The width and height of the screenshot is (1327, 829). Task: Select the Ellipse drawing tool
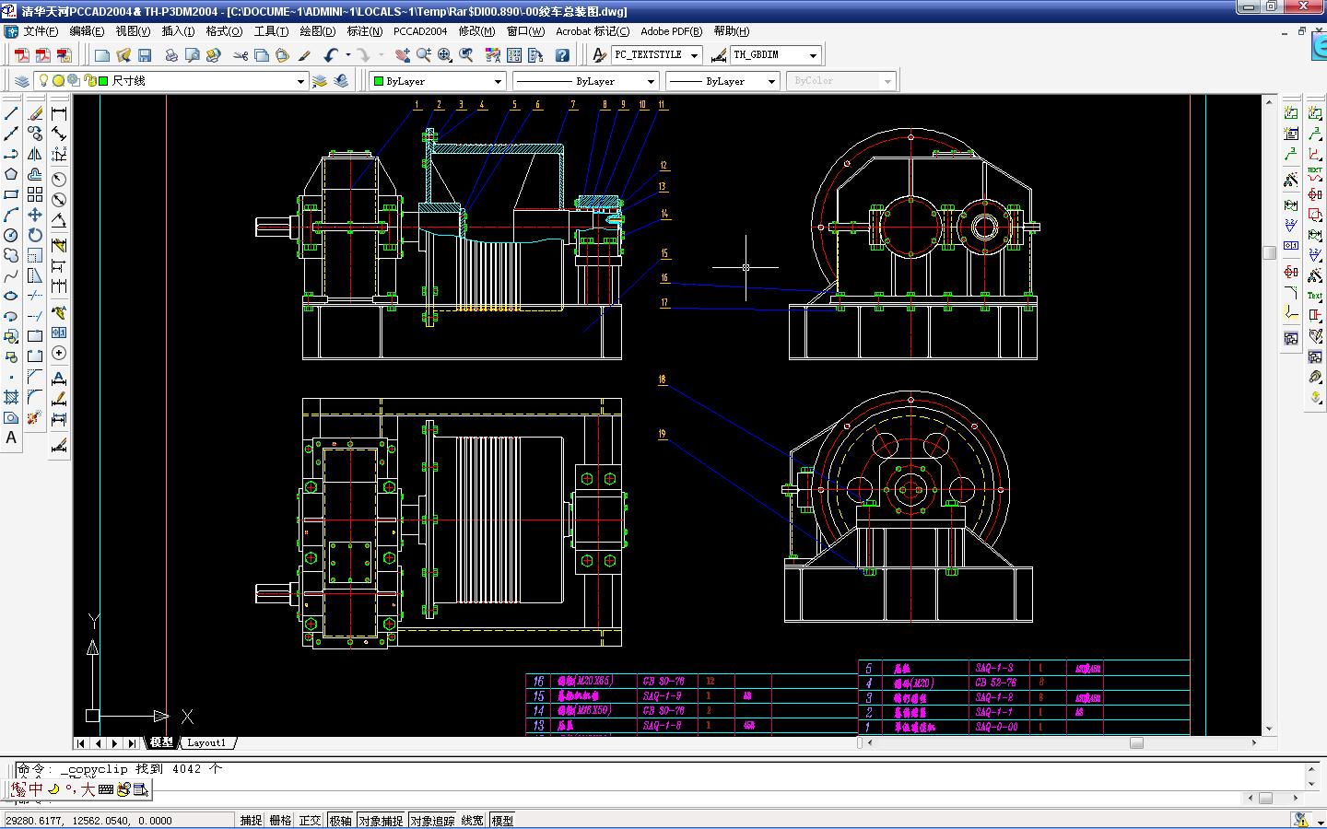[11, 296]
